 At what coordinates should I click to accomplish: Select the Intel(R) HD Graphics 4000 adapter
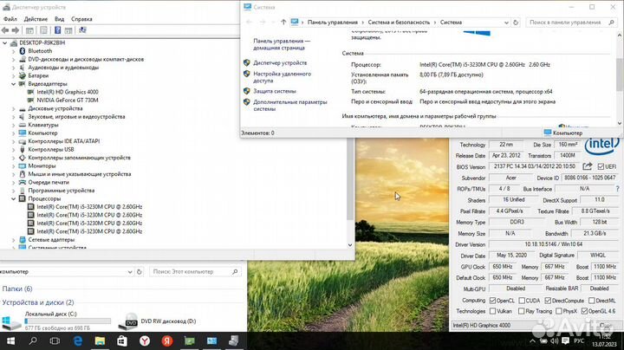(68, 92)
